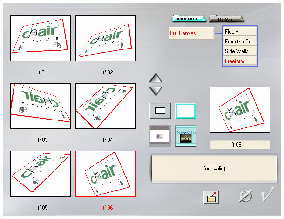Select the From the Top category
This screenshot has width=284, height=219.
[240, 42]
